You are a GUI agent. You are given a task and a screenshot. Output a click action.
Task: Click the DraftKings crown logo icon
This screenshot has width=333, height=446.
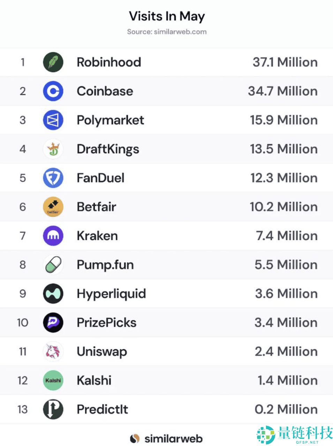(53, 149)
